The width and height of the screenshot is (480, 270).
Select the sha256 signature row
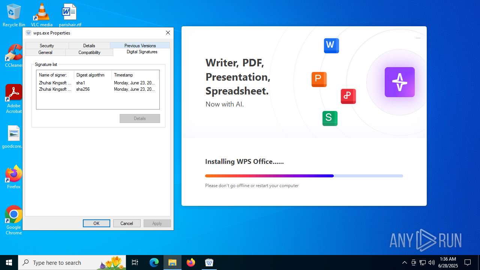97,89
